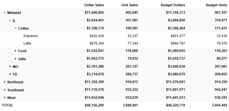Collapse the Coffee category row
The image size is (229, 111).
pos(15,28)
